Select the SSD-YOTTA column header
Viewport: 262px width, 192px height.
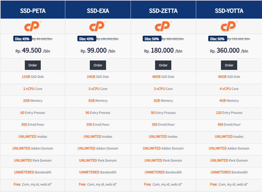(x=228, y=9)
